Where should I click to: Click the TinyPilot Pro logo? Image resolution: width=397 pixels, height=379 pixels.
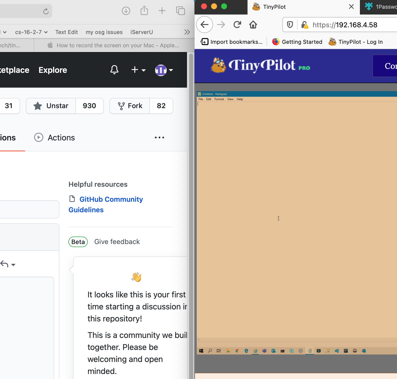point(261,66)
